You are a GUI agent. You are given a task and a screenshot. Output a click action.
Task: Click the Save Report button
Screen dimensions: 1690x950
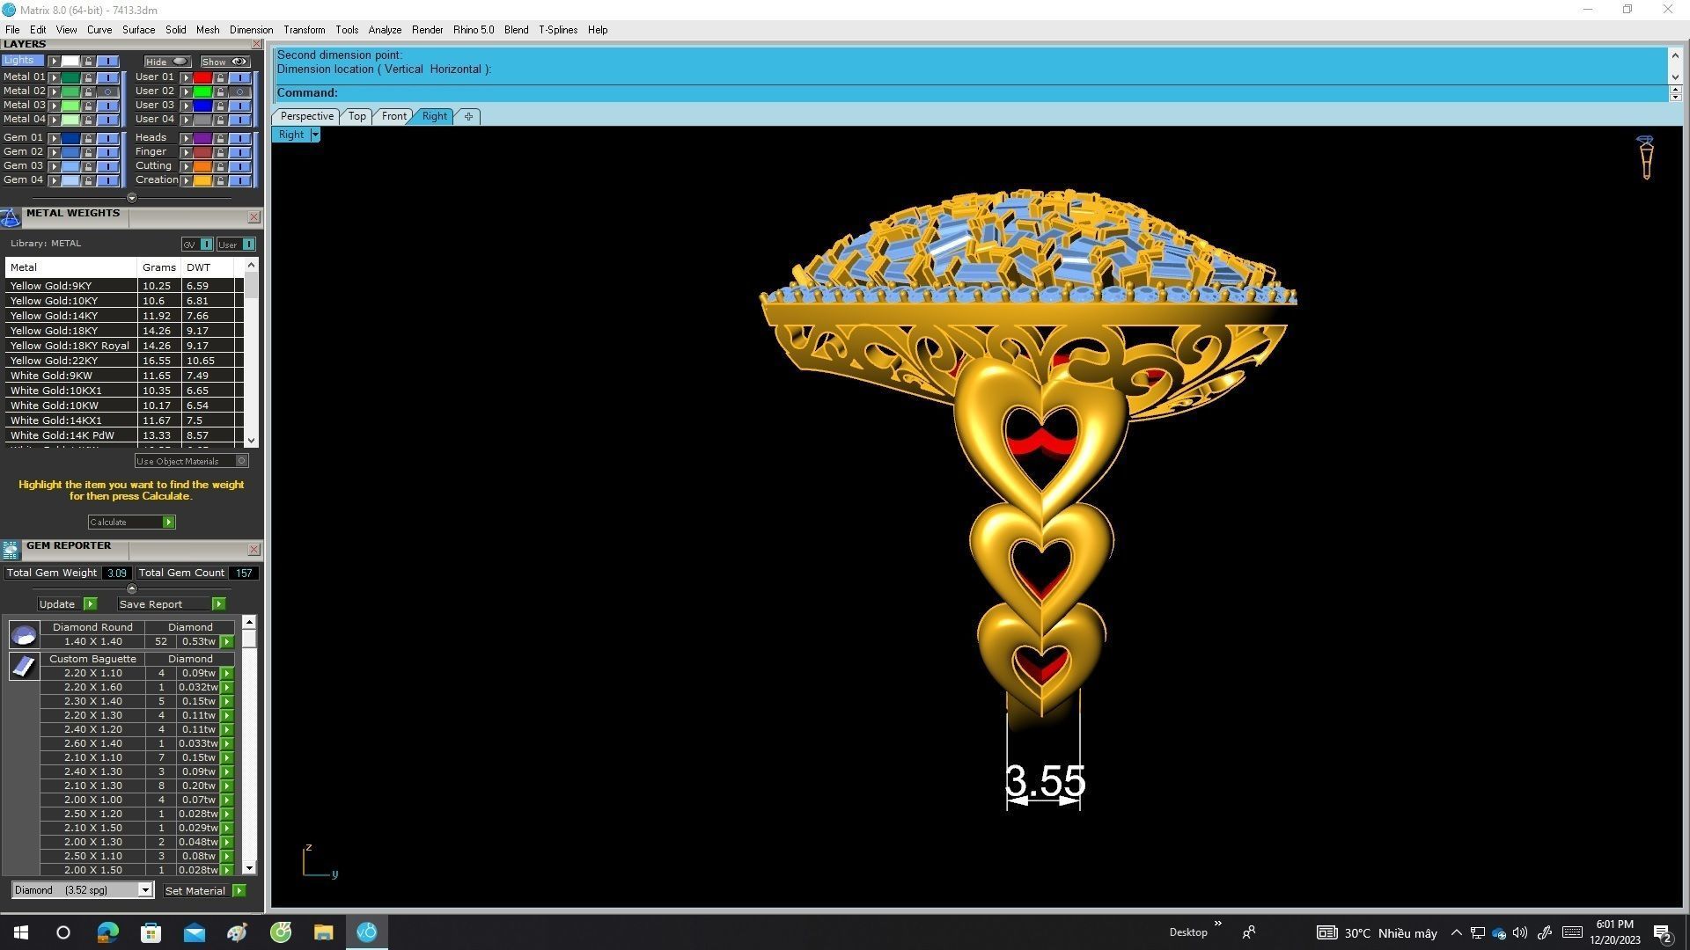point(172,604)
